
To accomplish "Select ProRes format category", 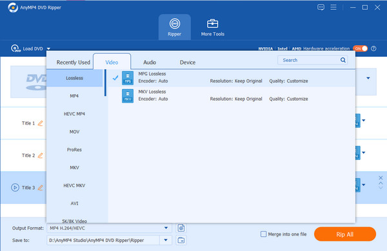I will 75,150.
